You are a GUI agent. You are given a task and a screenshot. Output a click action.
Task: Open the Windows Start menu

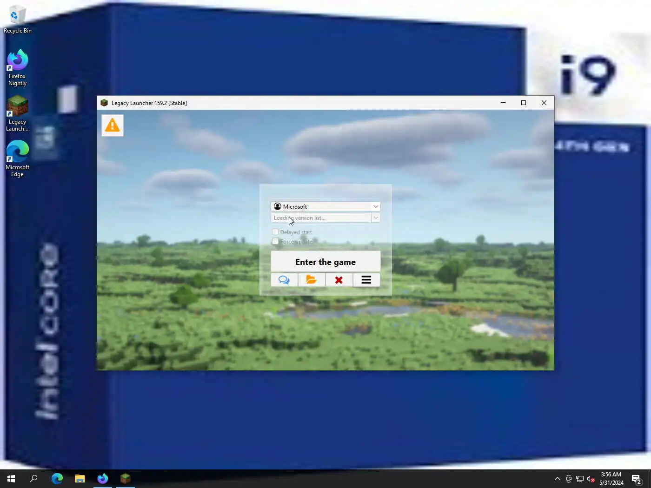click(x=11, y=478)
